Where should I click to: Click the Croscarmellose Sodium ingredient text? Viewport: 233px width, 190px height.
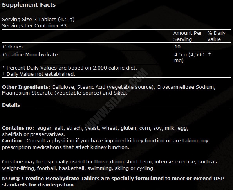pos(186,87)
